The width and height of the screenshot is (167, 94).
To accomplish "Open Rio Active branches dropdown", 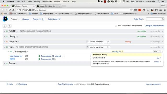I will (x=98, y=47).
